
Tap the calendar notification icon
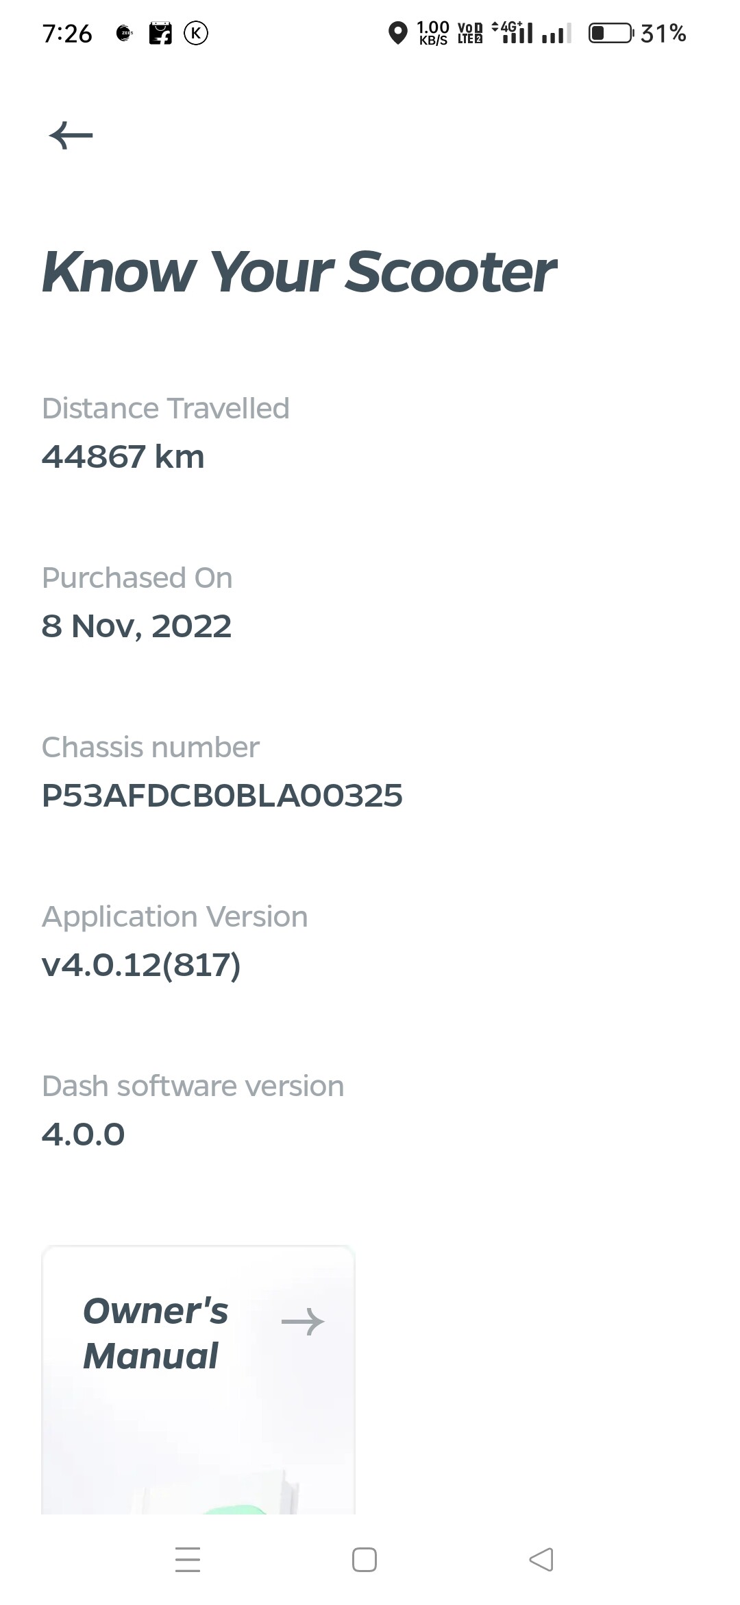(x=160, y=33)
